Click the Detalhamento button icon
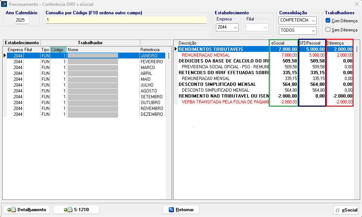The width and height of the screenshot is (362, 217). point(11,210)
